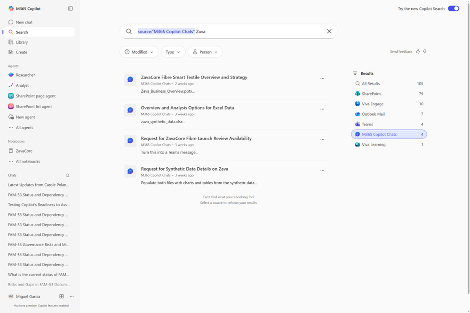Enable the new Copilot Search toggle

[453, 8]
